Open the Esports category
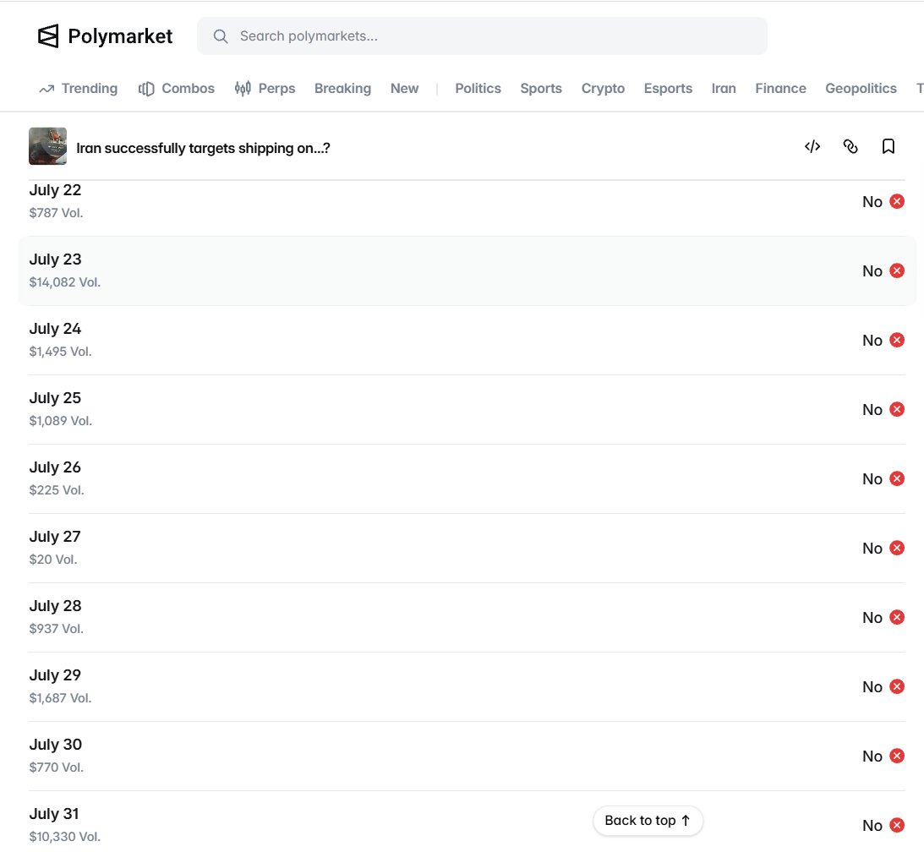 pos(668,89)
